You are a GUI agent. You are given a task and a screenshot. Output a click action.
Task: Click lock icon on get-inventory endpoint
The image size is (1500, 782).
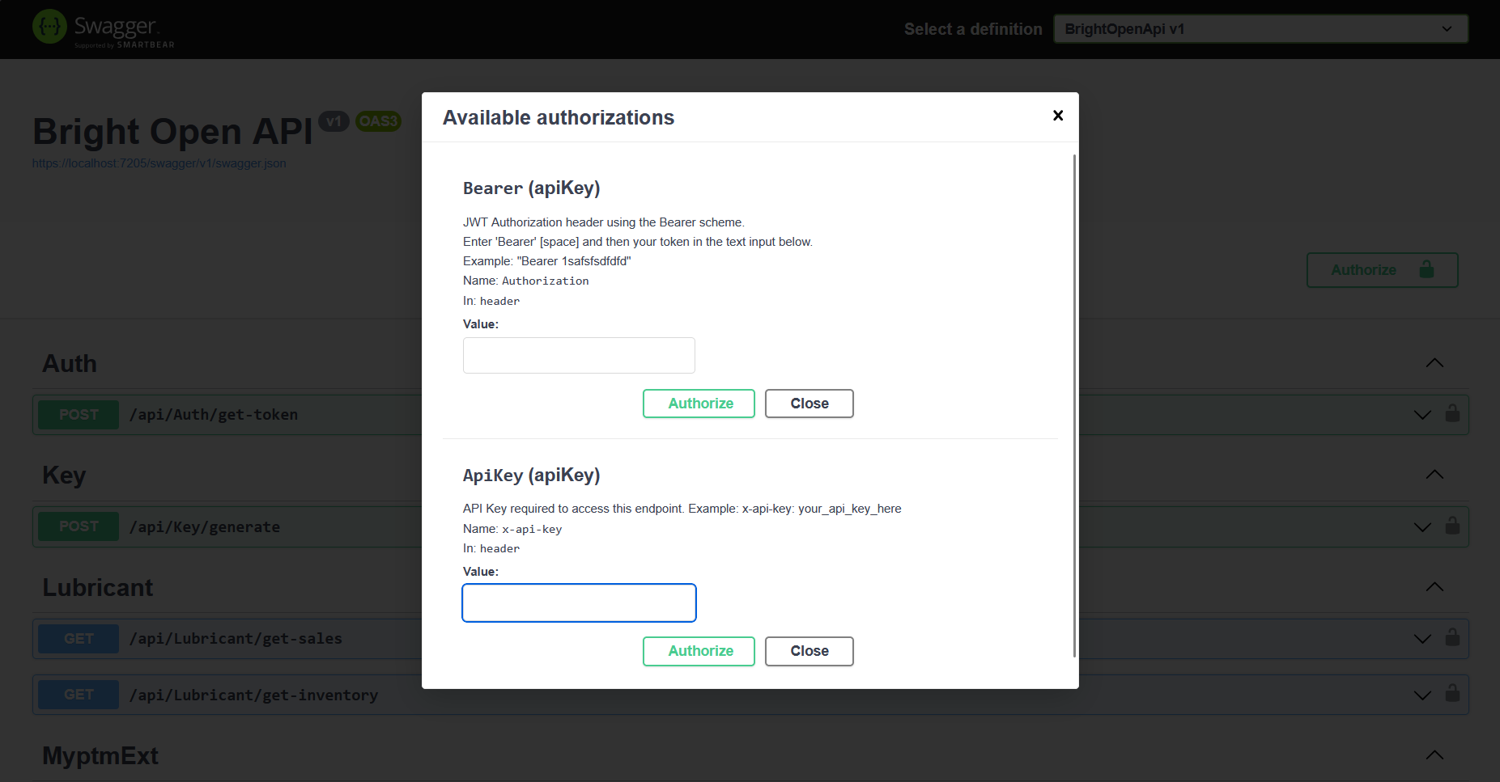pyautogui.click(x=1452, y=694)
